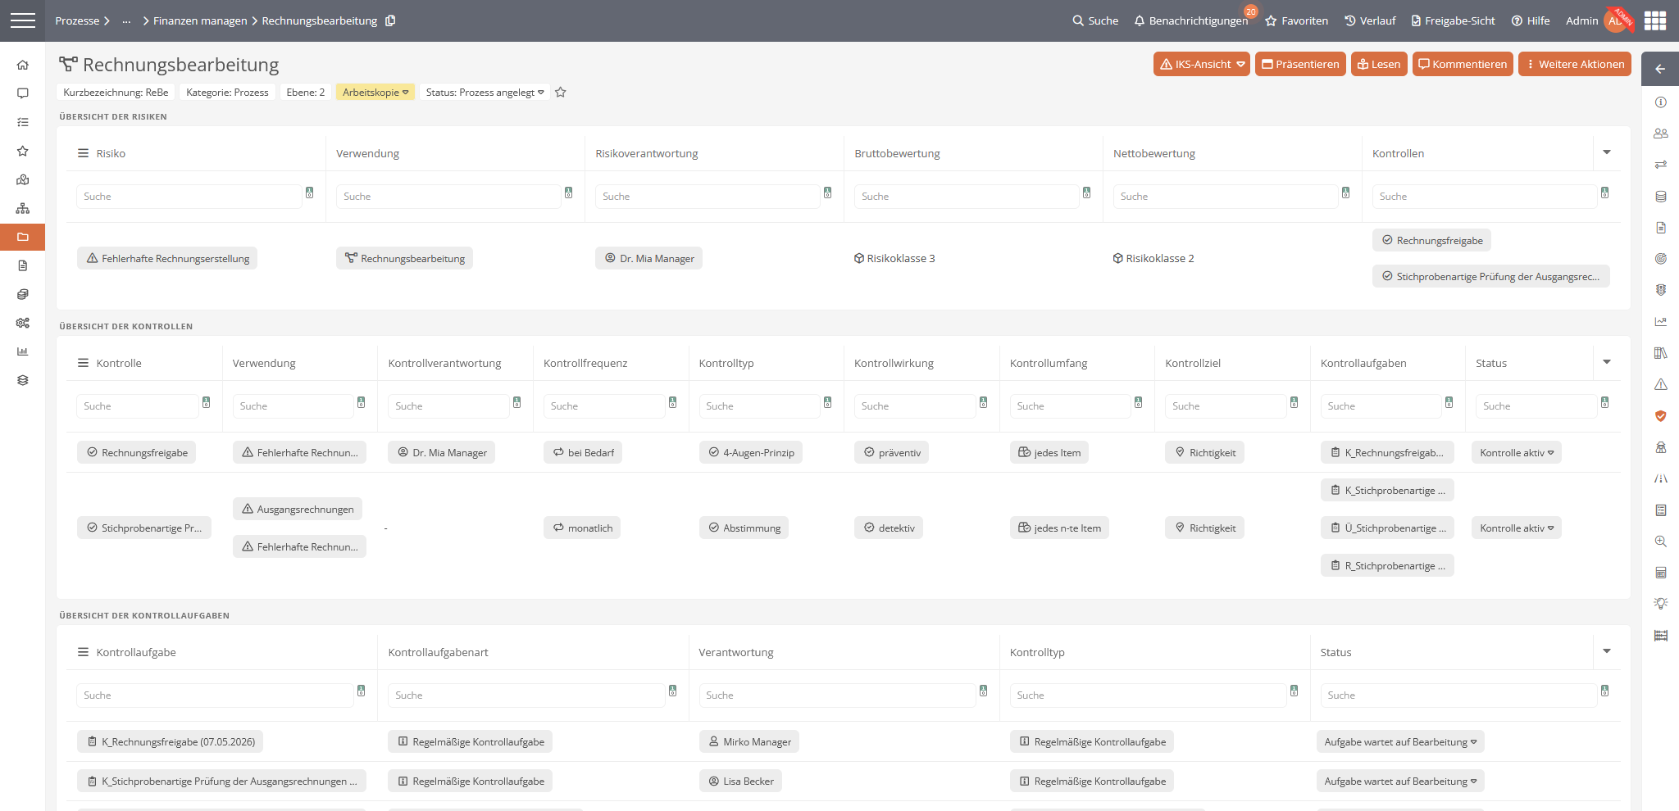This screenshot has height=811, width=1679.
Task: Open the warning triangle icon in right sidebar
Action: point(1661,384)
